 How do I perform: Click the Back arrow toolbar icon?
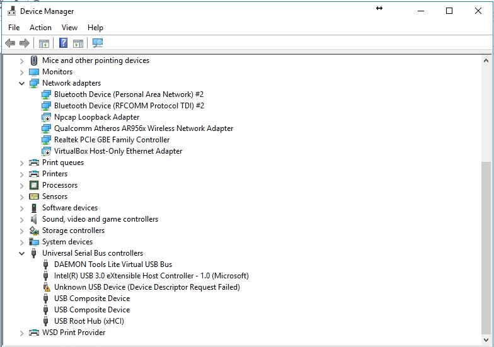tap(10, 43)
